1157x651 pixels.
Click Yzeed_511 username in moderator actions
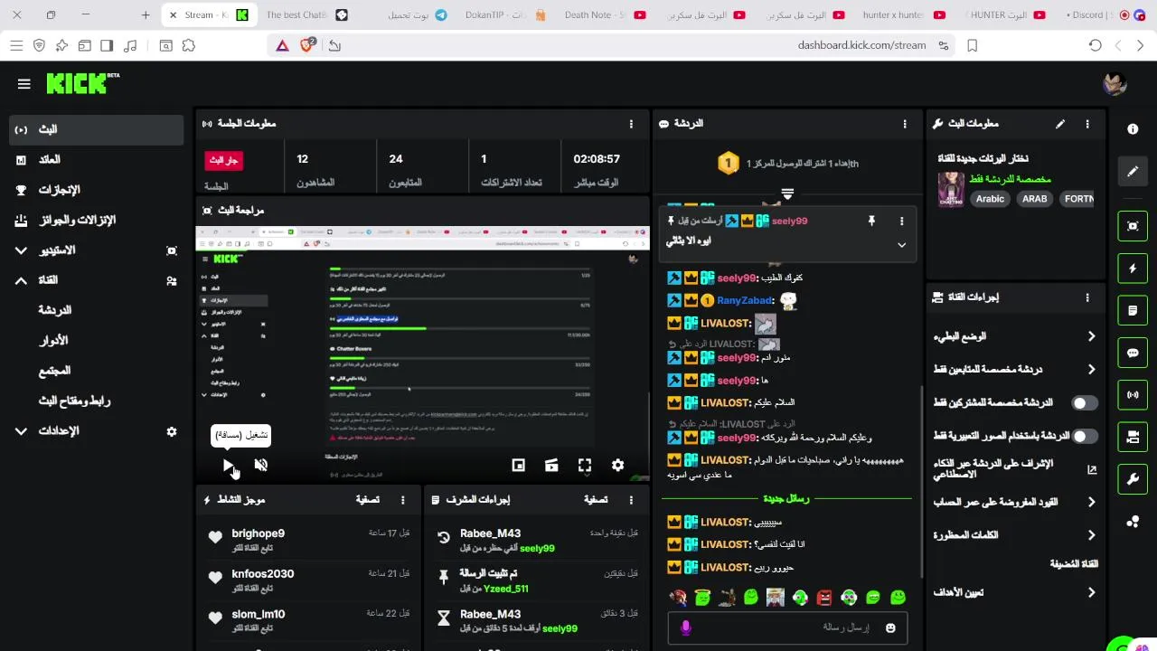pos(505,589)
